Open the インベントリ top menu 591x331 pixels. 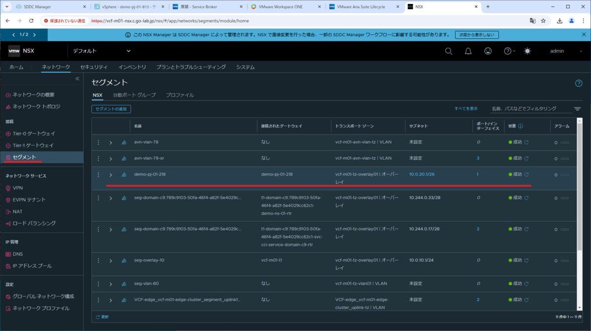point(132,67)
